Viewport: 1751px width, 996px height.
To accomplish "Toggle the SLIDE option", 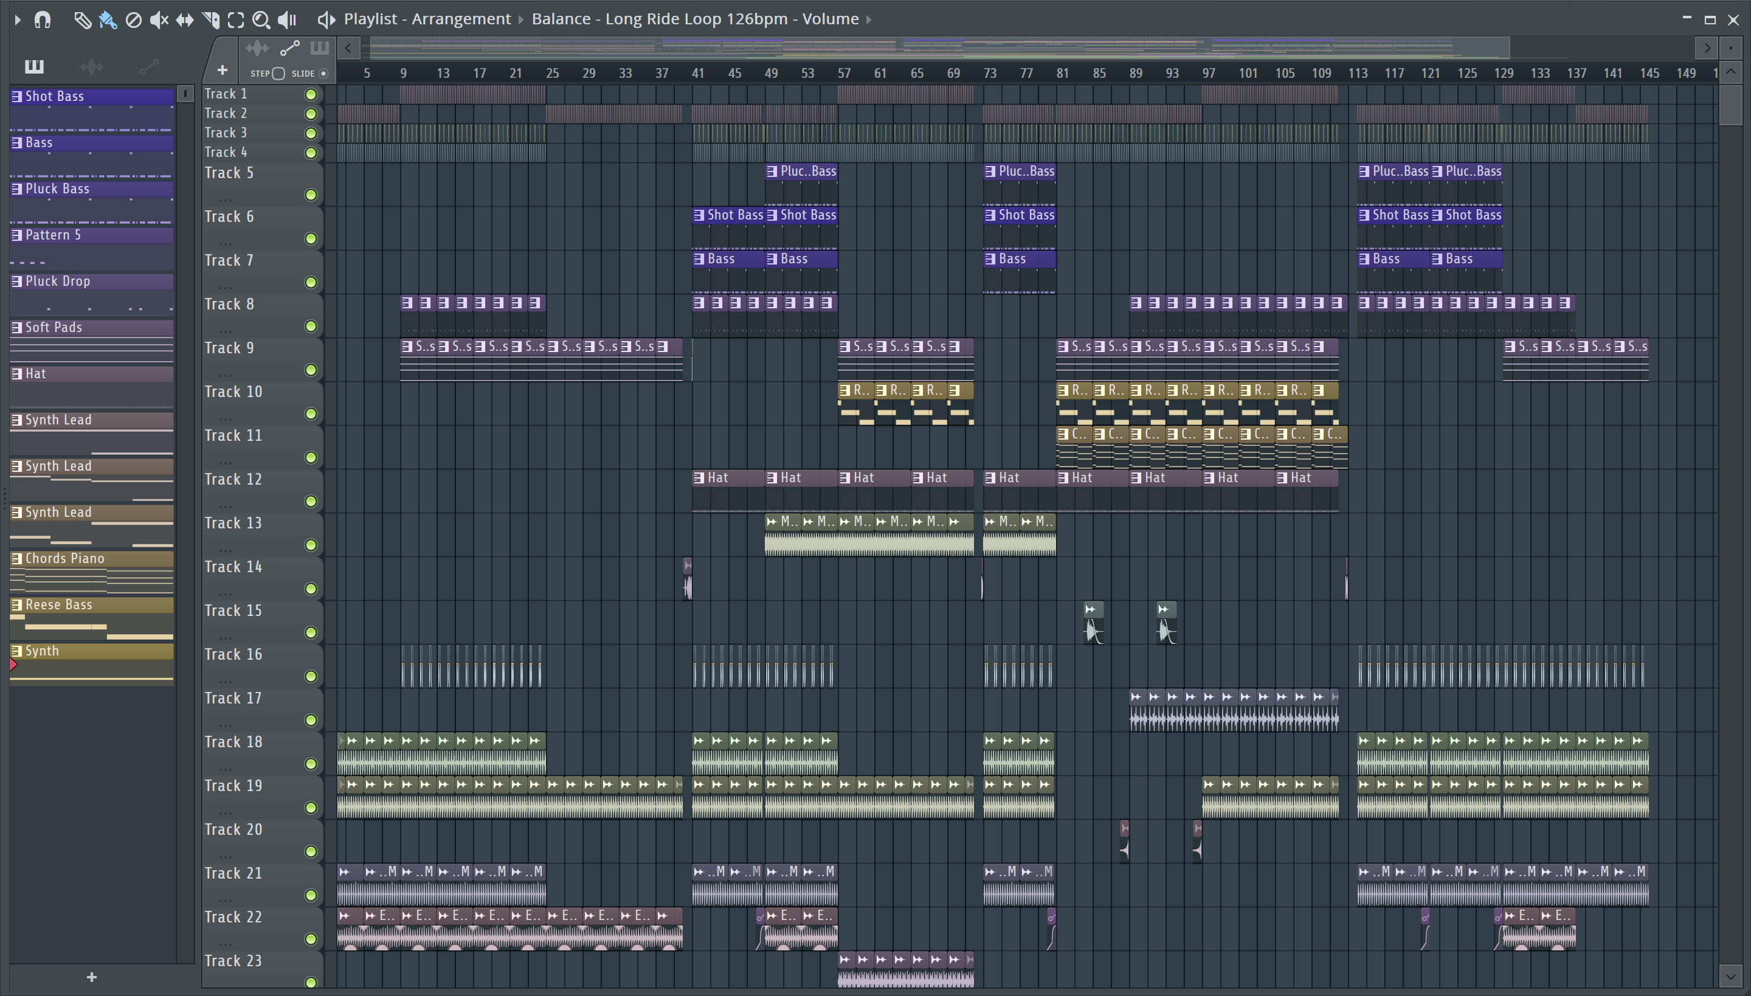I will coord(323,73).
